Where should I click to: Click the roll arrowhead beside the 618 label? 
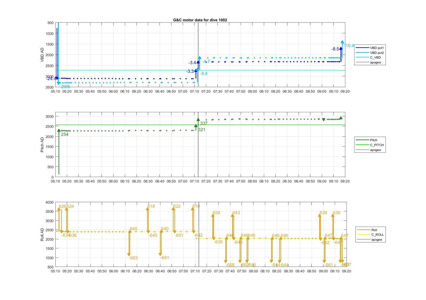tap(148, 209)
